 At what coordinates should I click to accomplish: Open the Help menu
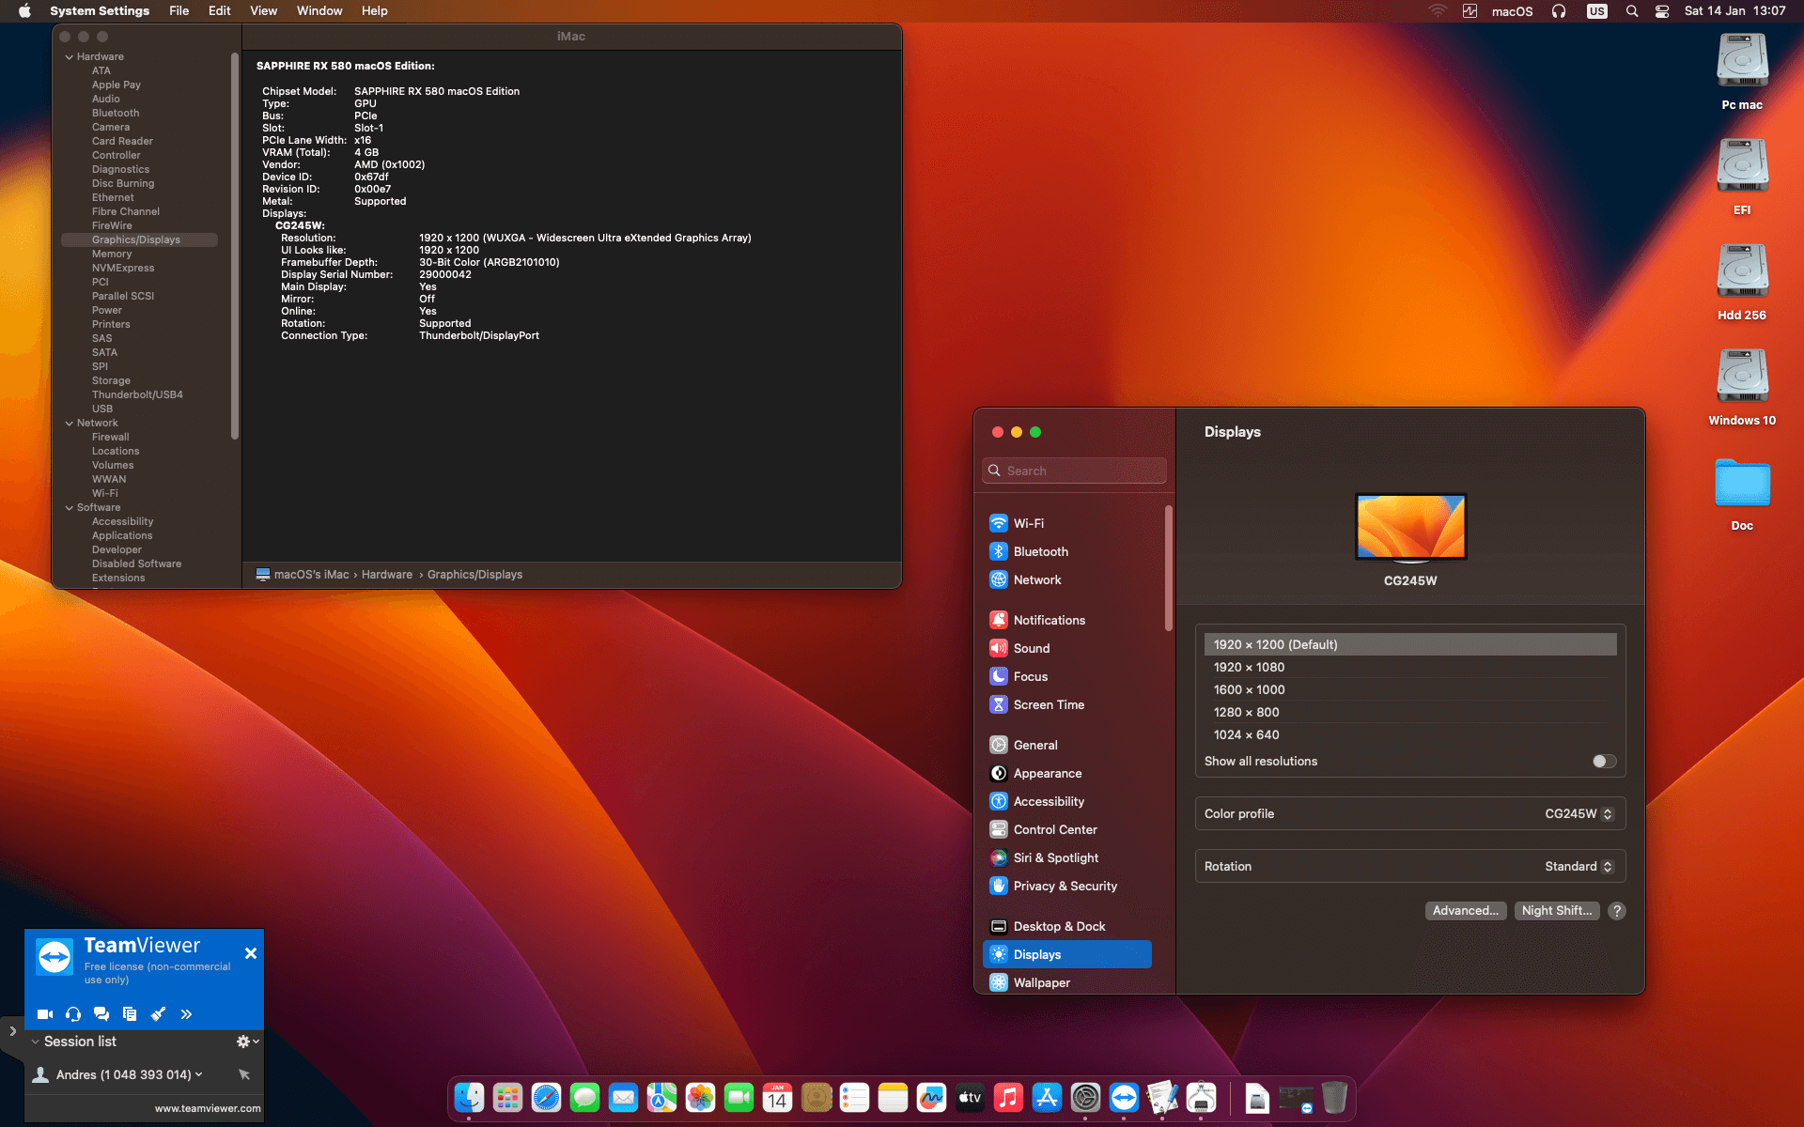374,11
